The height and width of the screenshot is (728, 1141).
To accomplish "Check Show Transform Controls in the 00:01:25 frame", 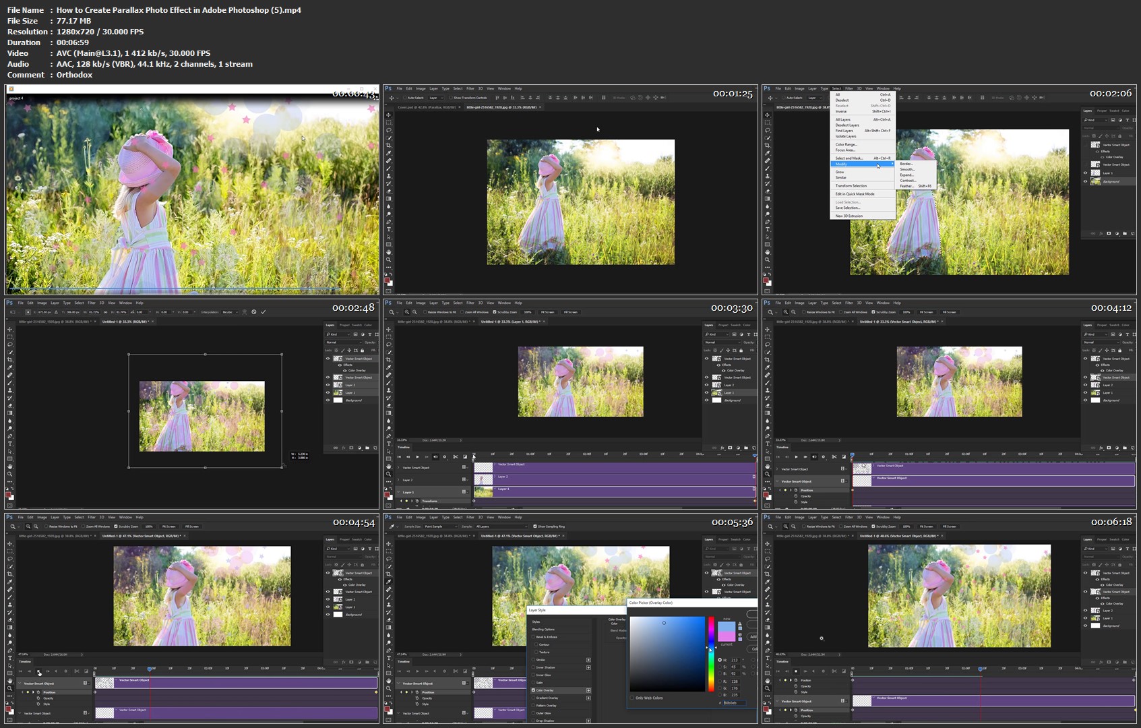I will point(451,98).
